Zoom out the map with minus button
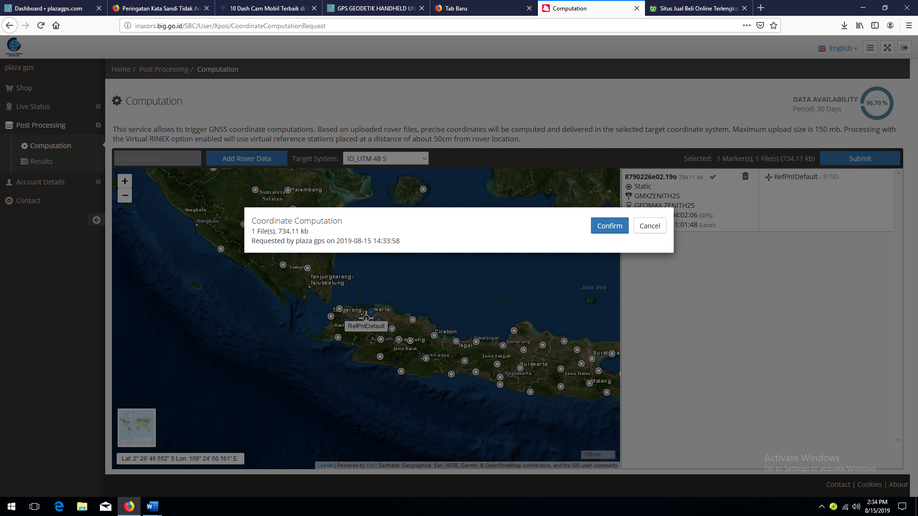 click(125, 195)
